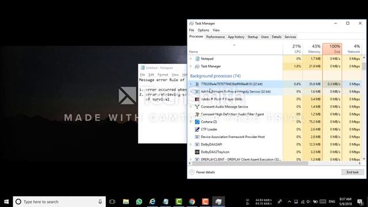Open Google Chrome from the taskbar
The image size is (368, 207).
click(192, 202)
